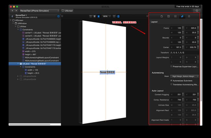Select the ruler Layout inspector tab

[182, 17]
